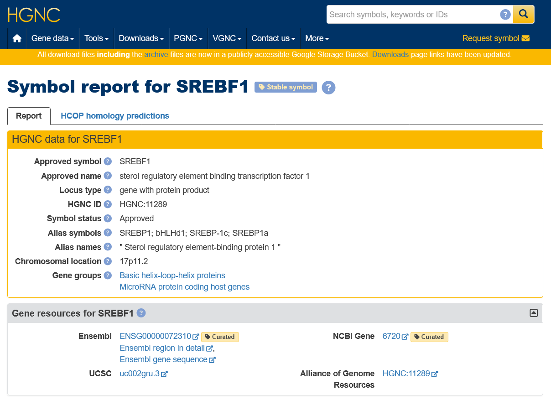Click external link icon after NCBI 6720
The width and height of the screenshot is (551, 400).
405,337
